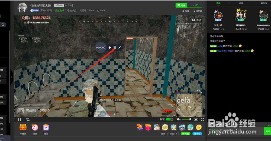Screen dimensions: 271x141
Task: Mute the stream via speaker icon
Action: click(179, 119)
